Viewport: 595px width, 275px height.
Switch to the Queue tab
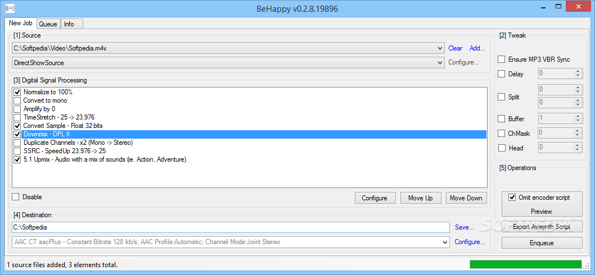(48, 24)
